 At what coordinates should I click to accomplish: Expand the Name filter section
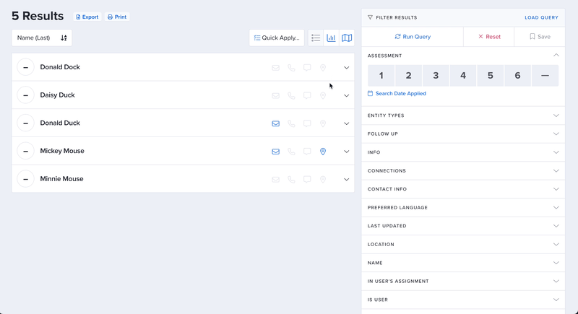463,263
